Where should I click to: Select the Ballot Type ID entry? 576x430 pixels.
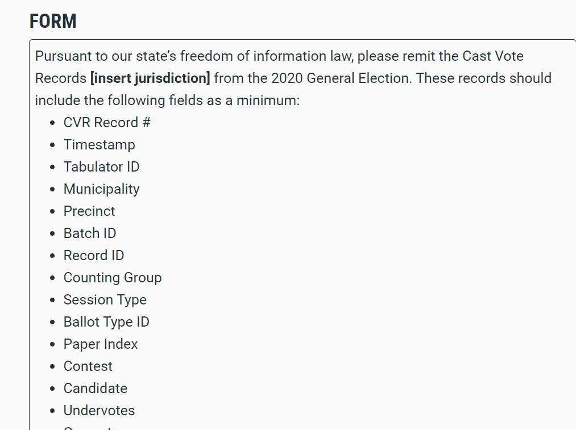click(x=106, y=322)
